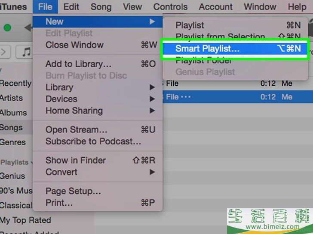Open the Edit menu
This screenshot has width=313, height=234.
pyautogui.click(x=71, y=7)
